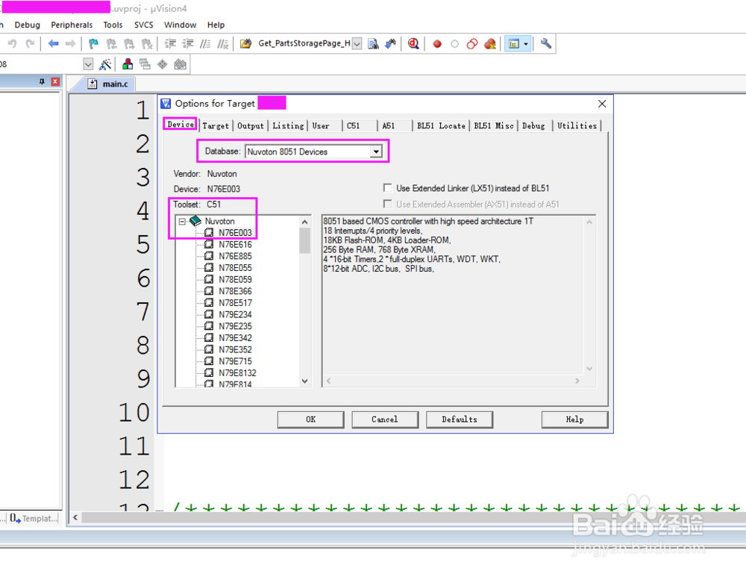Viewport: 746px width, 574px height.
Task: Open Target Options magic wand icon
Action: [105, 64]
